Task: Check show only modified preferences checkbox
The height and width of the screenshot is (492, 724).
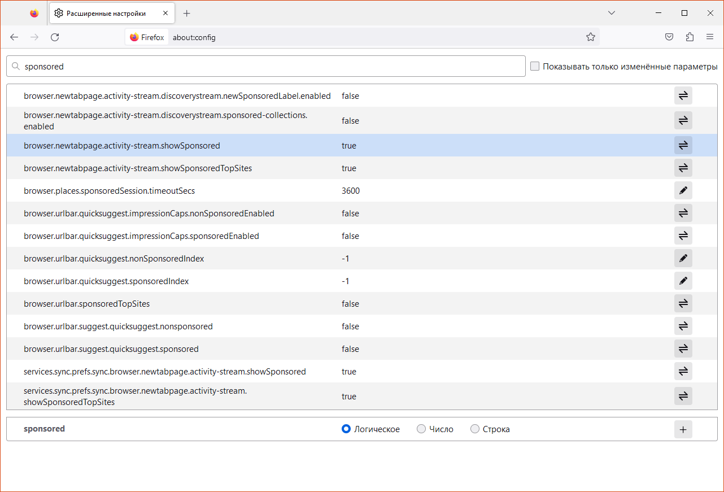Action: [535, 67]
